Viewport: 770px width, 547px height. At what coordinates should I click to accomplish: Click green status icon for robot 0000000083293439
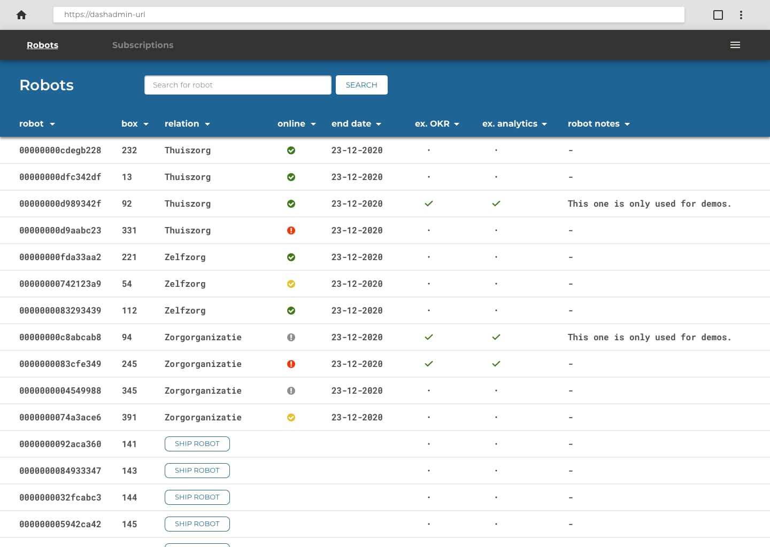291,310
